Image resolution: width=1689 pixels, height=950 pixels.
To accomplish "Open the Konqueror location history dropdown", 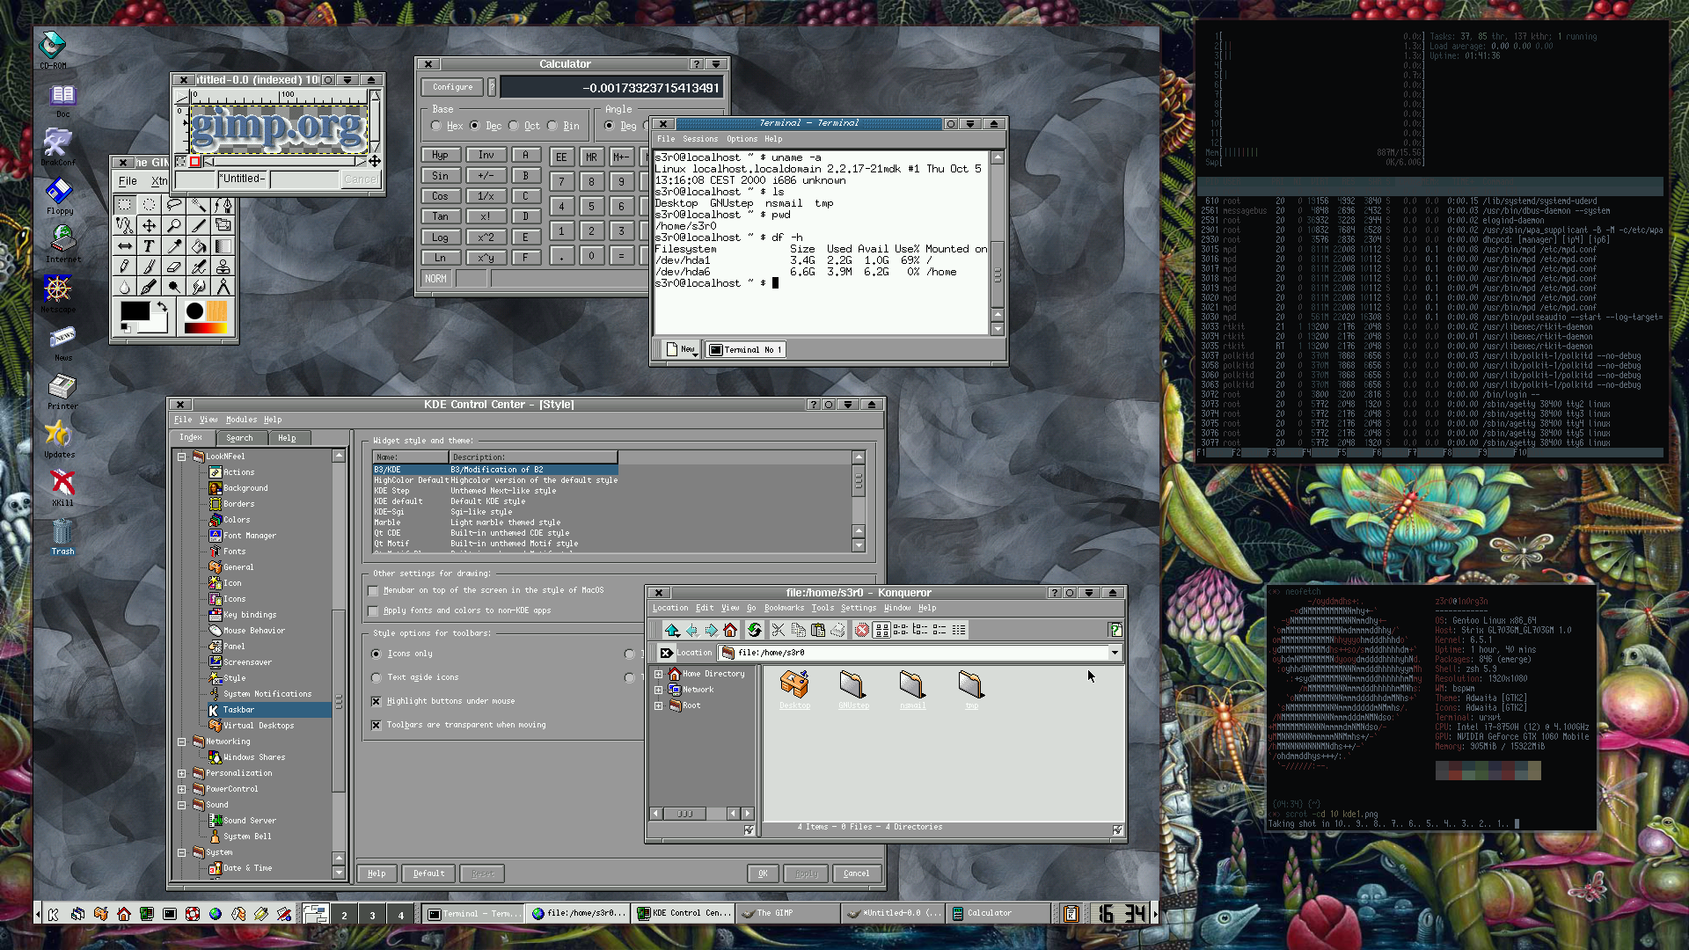I will pyautogui.click(x=1115, y=653).
